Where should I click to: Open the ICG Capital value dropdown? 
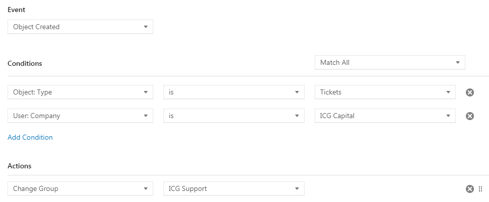coord(385,116)
